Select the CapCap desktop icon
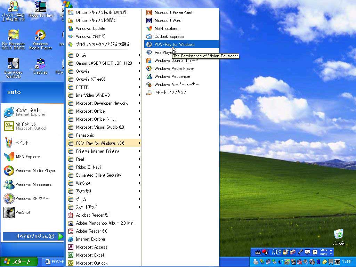The image size is (356, 267). pos(40,66)
